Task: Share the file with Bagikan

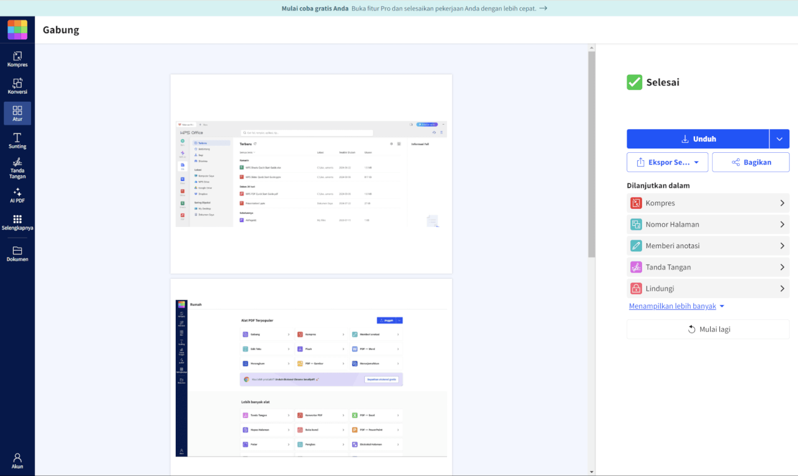Action: pos(751,162)
